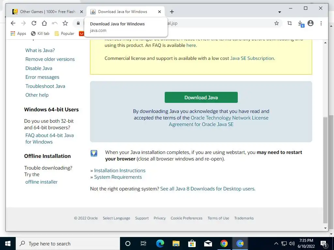The height and width of the screenshot is (250, 334).
Task: Click the taskbar search box
Action: point(68,243)
